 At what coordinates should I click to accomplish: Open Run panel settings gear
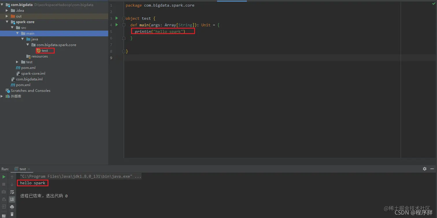click(425, 169)
